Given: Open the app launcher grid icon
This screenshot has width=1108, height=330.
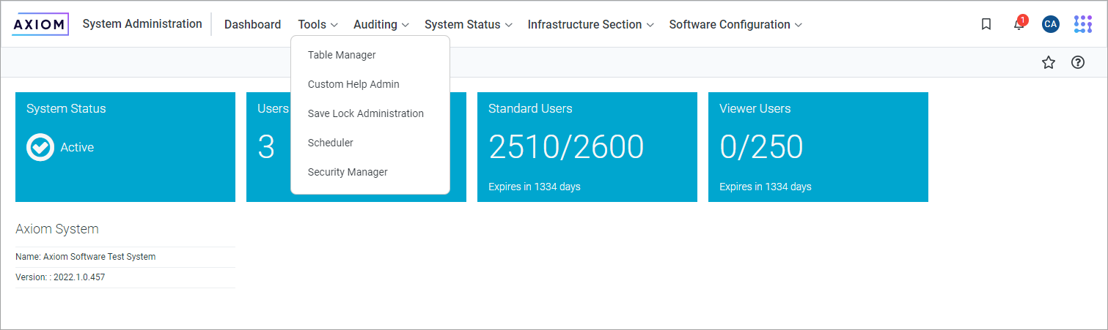Looking at the screenshot, I should point(1082,24).
